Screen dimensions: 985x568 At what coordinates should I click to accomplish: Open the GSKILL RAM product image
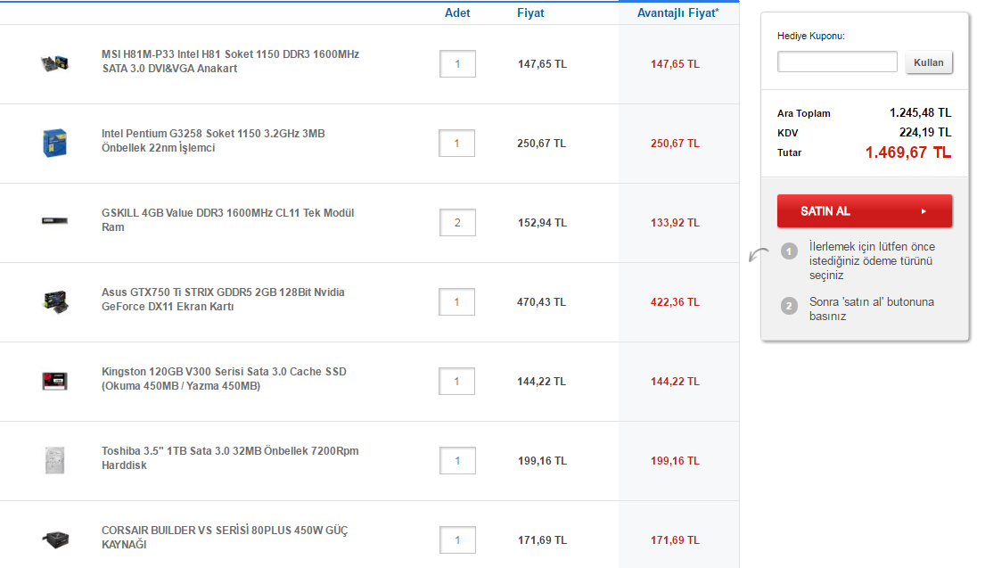[x=54, y=220]
